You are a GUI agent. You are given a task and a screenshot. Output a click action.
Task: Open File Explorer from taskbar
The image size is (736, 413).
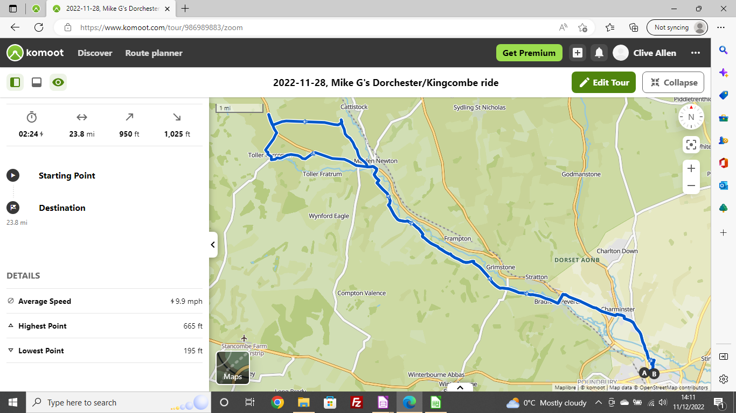click(x=304, y=402)
